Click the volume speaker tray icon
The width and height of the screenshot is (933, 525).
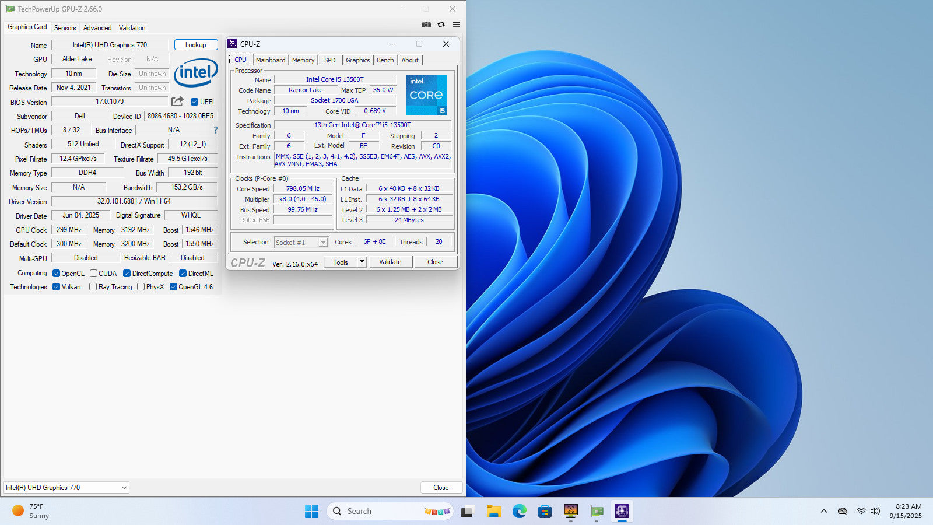(875, 511)
